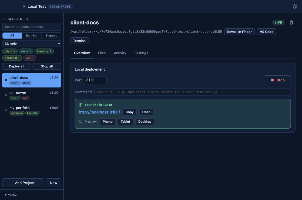Screen dimensions: 302x200
Task: Click the New project button
Action: click(53, 183)
